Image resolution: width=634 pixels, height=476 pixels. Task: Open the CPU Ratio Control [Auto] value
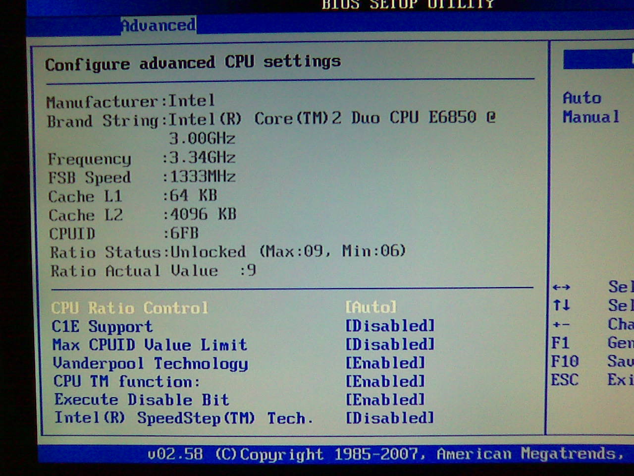(371, 307)
